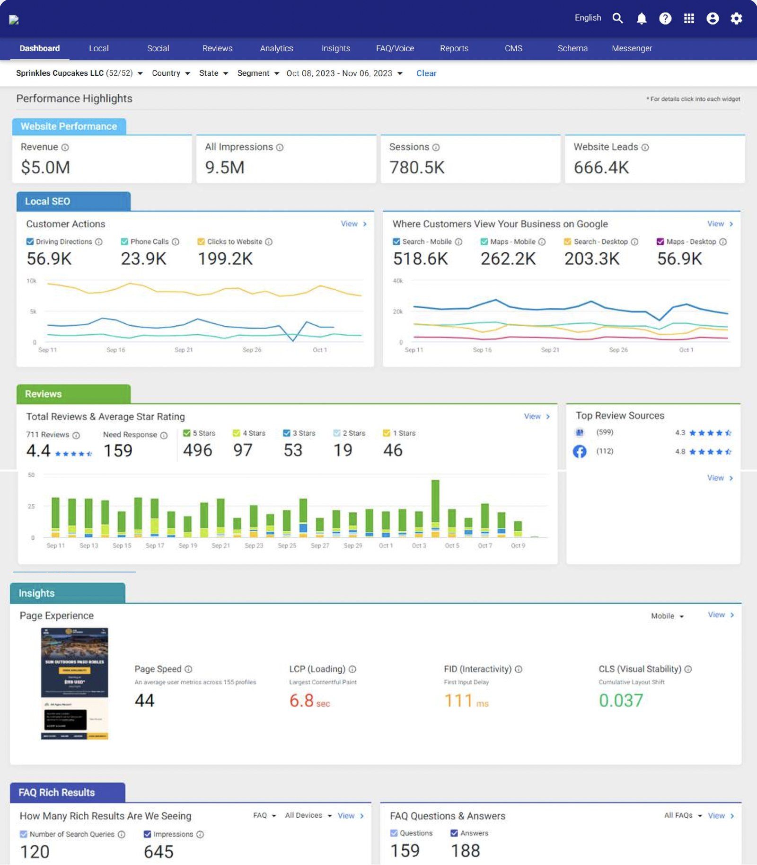Click the Google review source icon
The width and height of the screenshot is (757, 865).
click(x=580, y=432)
